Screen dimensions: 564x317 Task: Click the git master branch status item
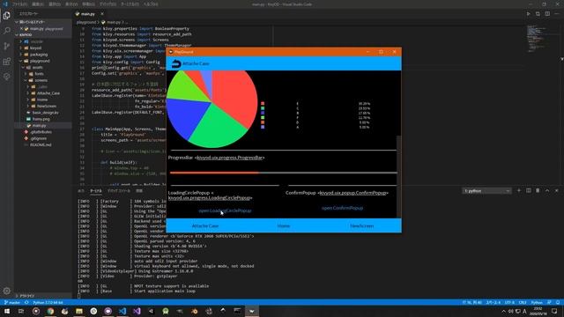pyautogui.click(x=12, y=303)
